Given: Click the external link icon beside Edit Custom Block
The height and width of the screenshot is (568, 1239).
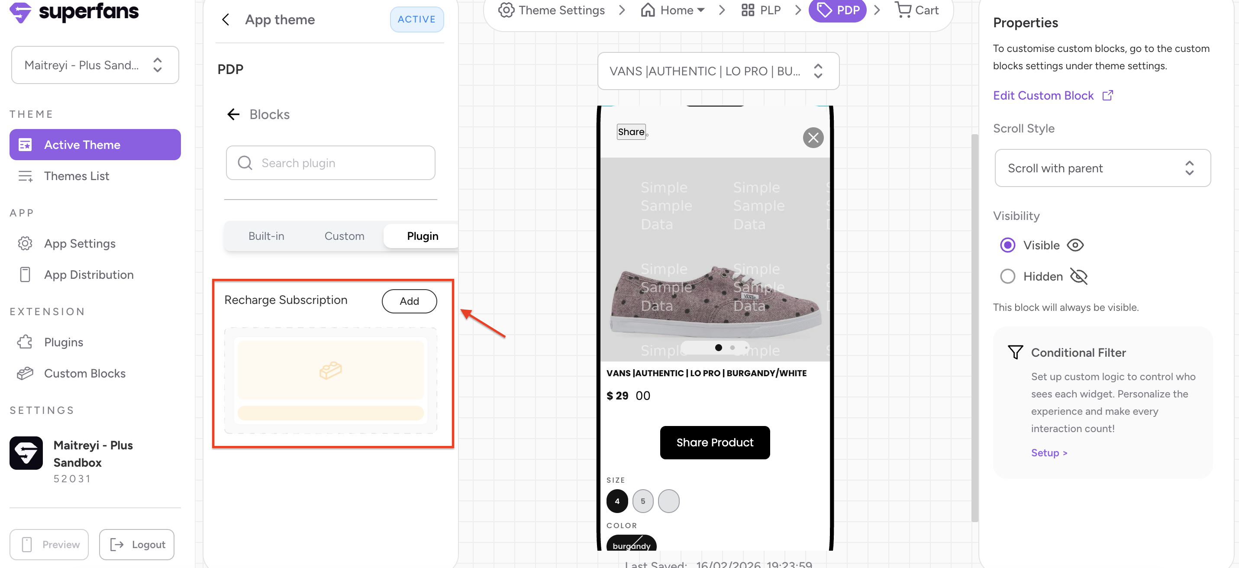Looking at the screenshot, I should (x=1108, y=95).
